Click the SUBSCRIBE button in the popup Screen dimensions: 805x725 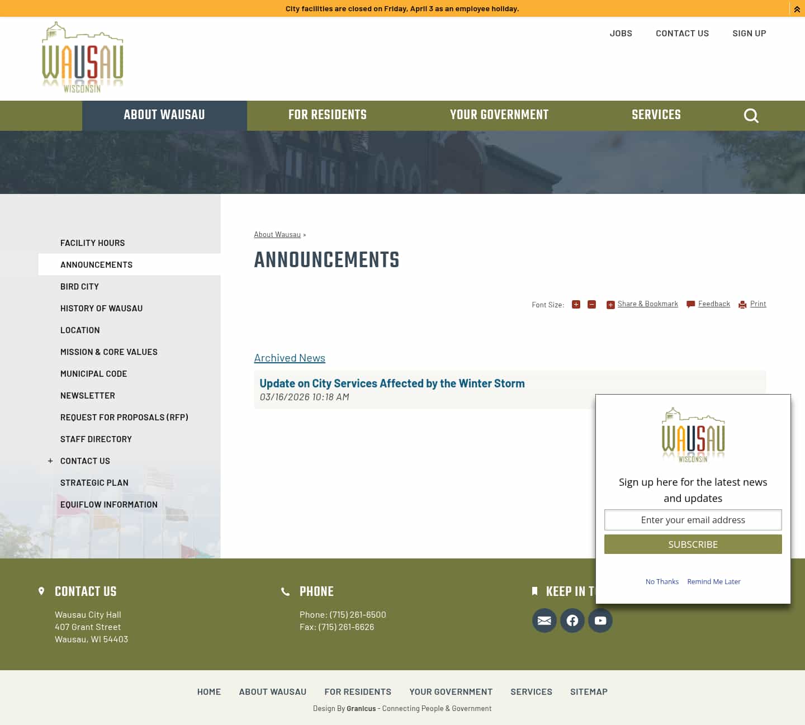[x=693, y=544]
